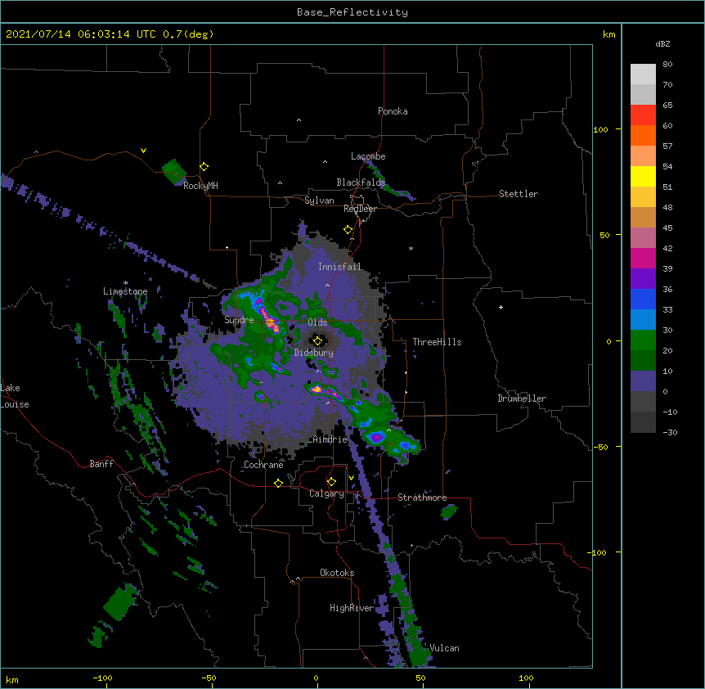Screen dimensions: 705x689
Task: Click the white plus marker east of ThreeHills
Action: (x=501, y=307)
